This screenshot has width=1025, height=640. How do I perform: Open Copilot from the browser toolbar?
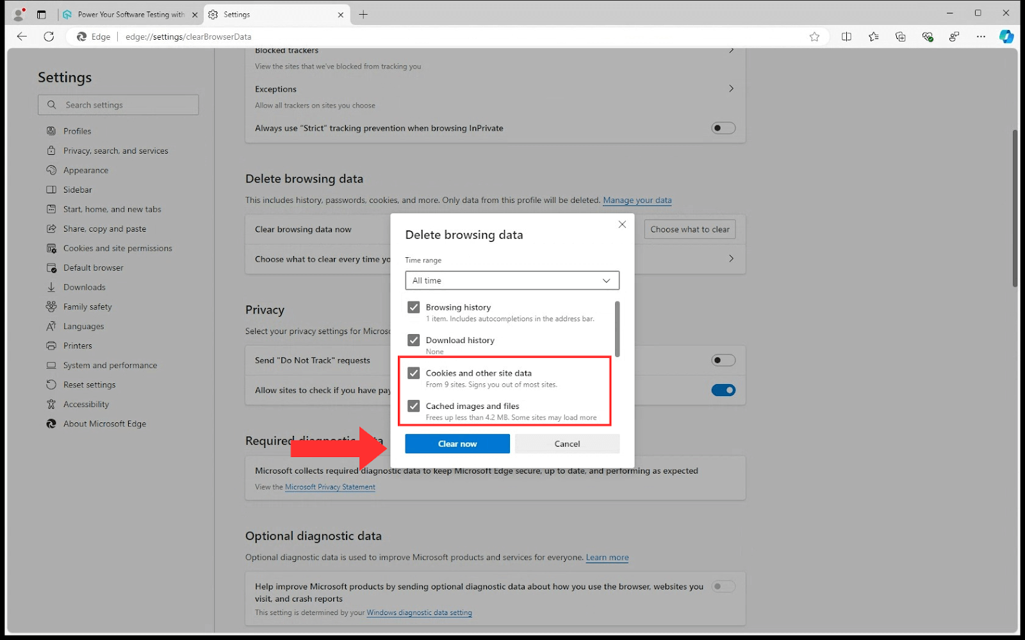click(1006, 36)
